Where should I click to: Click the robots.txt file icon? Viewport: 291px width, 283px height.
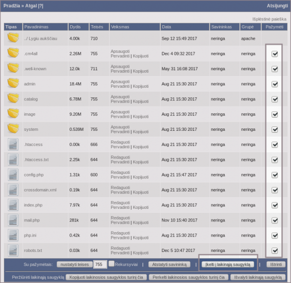click(13, 251)
